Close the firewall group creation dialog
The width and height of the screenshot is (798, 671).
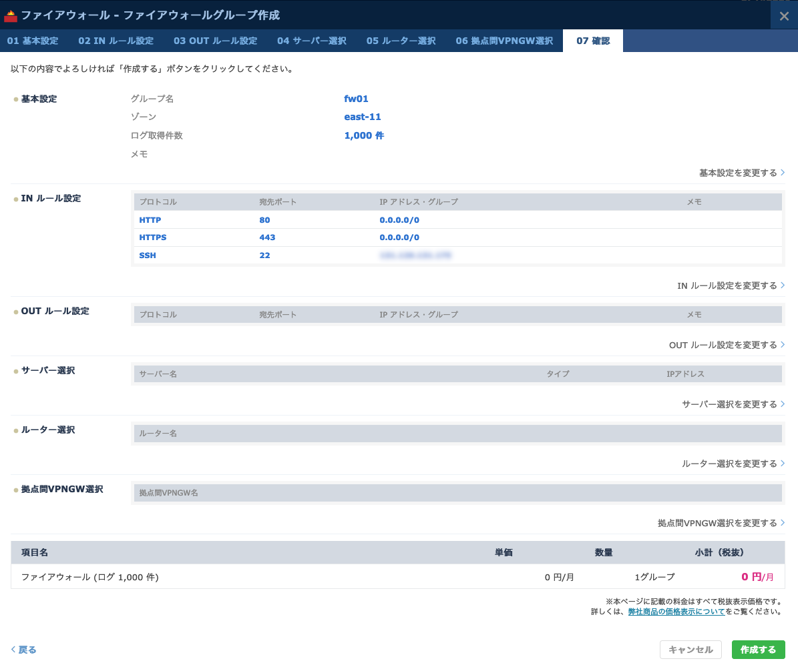coord(784,16)
